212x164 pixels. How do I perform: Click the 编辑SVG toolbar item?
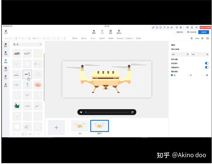(x=129, y=38)
